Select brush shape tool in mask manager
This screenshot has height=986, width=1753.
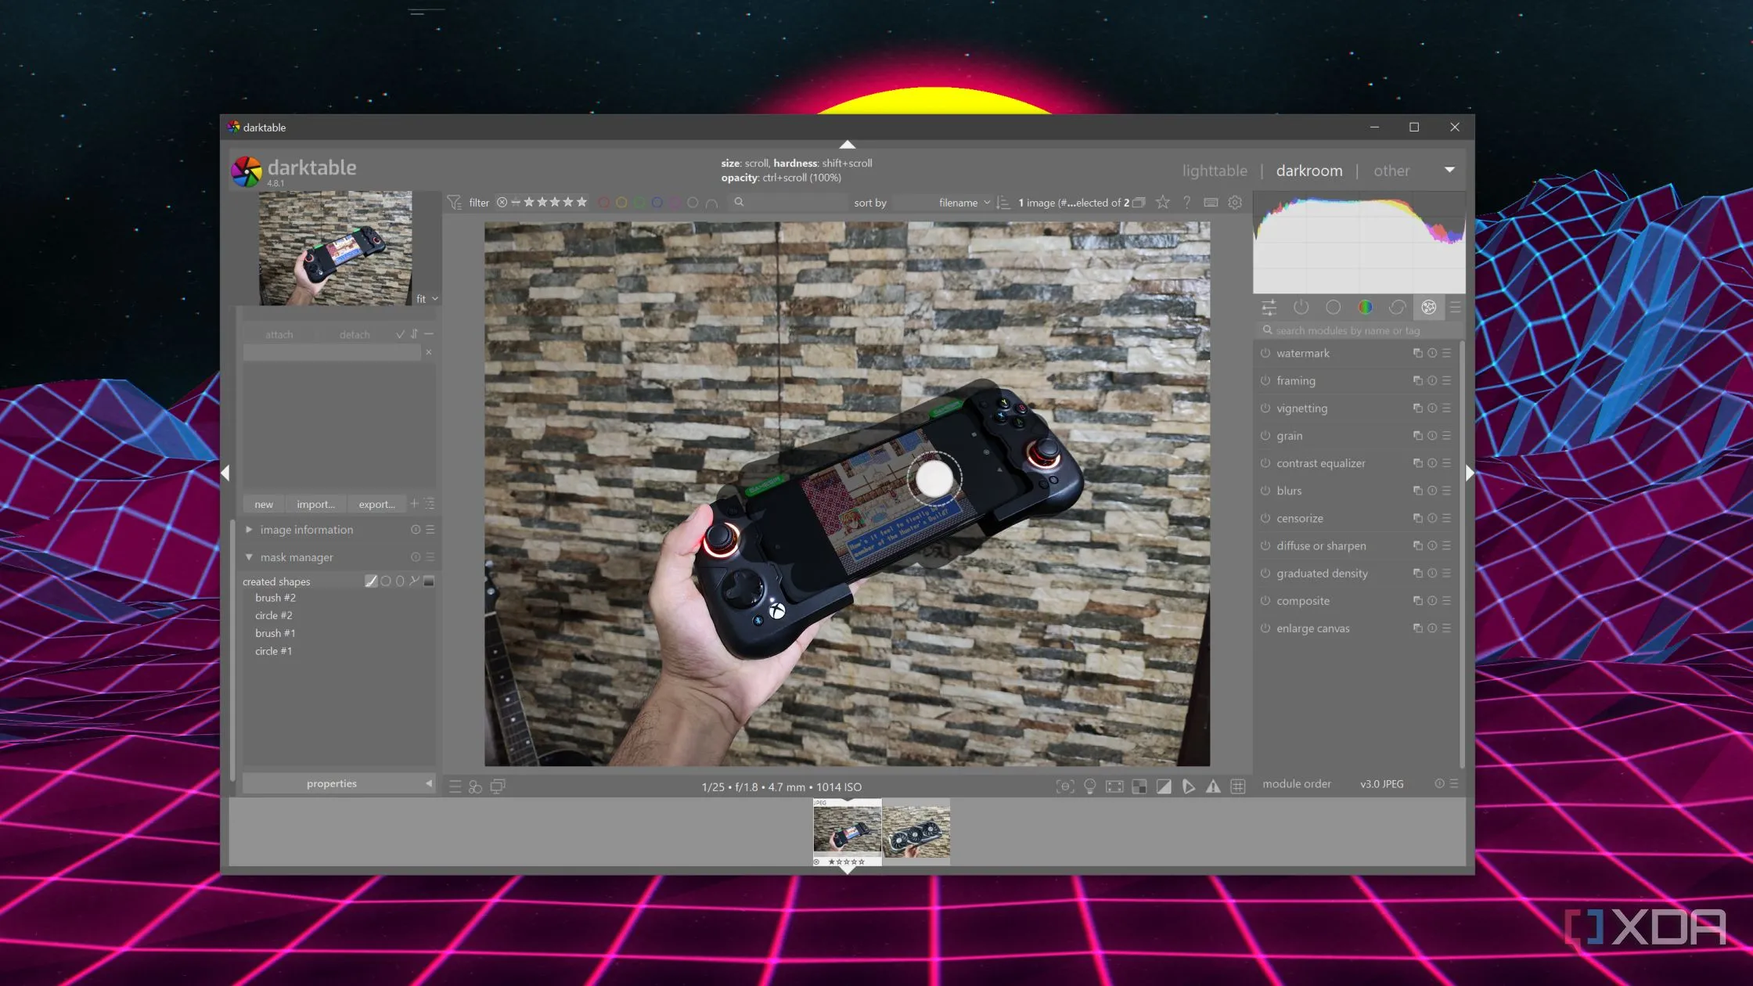[371, 581]
